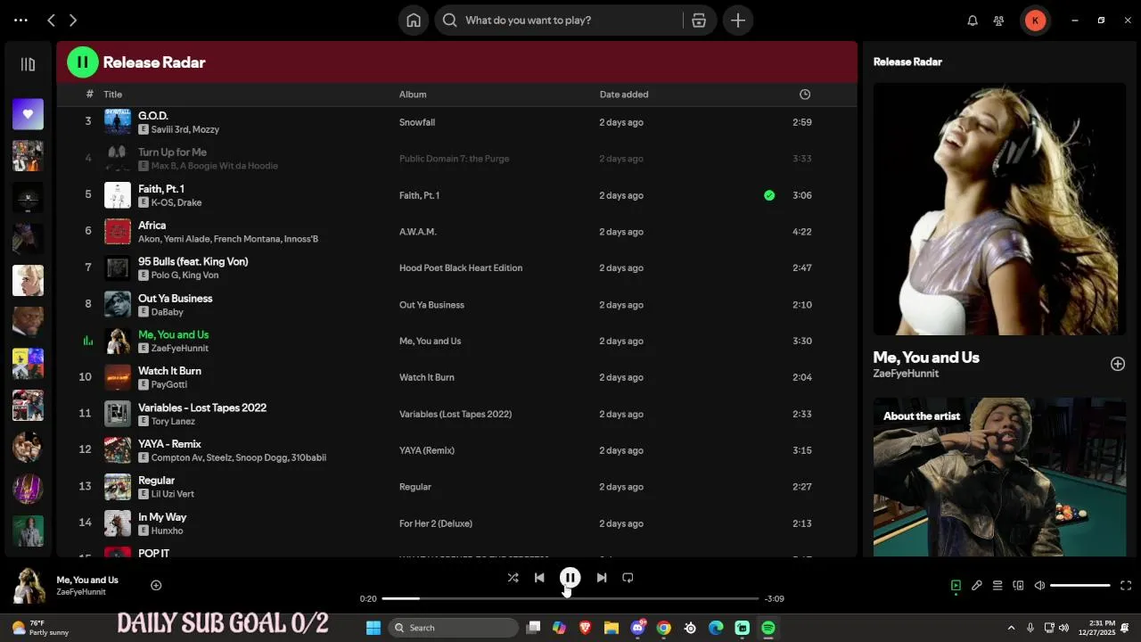1141x642 pixels.
Task: Open the user profile avatar K
Action: click(1035, 21)
